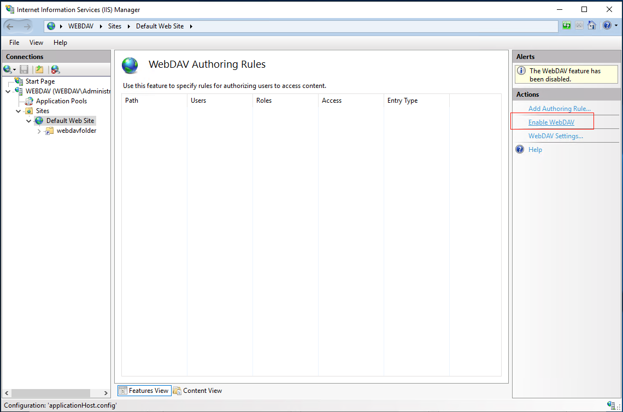Click the Connections horizontal scrollbar right arrow
The image size is (623, 412).
click(105, 393)
